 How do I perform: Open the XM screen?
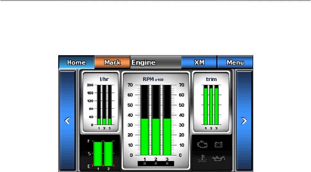pyautogui.click(x=199, y=62)
